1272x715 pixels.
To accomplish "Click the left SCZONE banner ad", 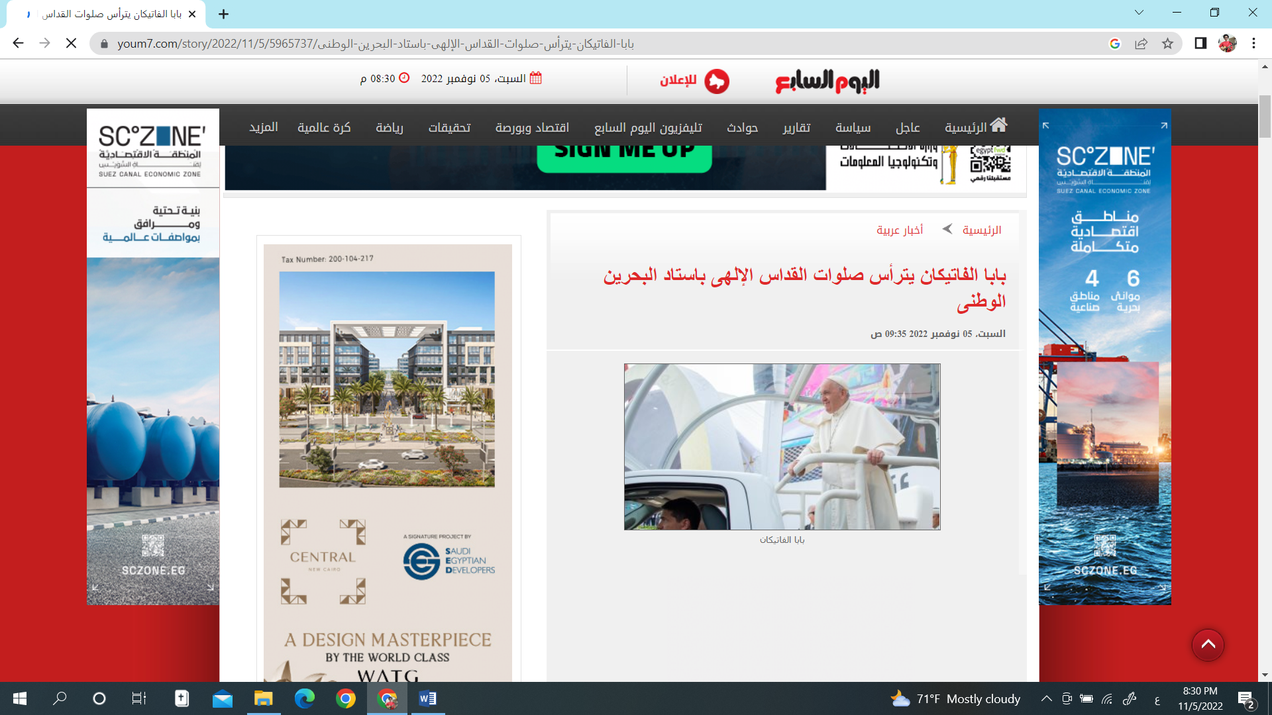I will point(153,357).
